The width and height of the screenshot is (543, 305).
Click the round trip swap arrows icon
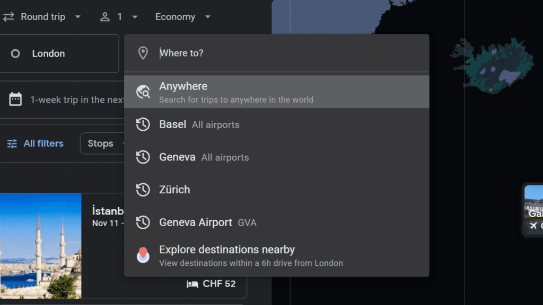coord(8,17)
